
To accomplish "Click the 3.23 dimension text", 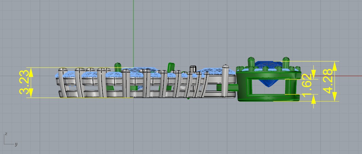I will pyautogui.click(x=24, y=82).
